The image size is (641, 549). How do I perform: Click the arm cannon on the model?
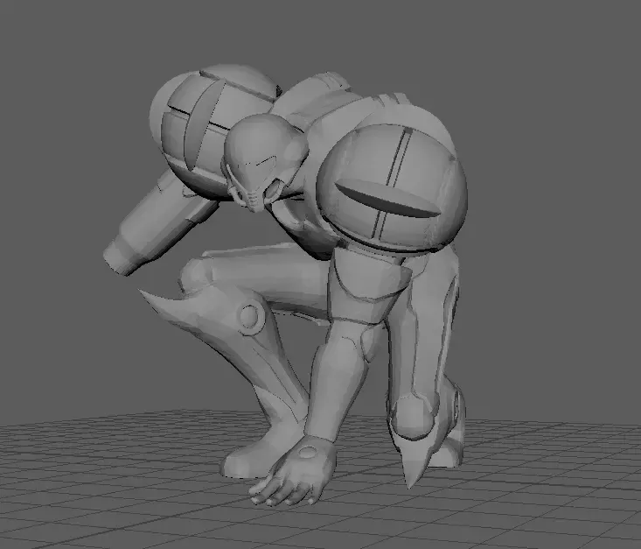click(162, 223)
